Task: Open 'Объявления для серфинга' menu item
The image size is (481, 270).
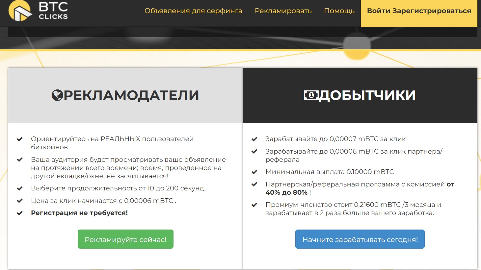Action: [x=193, y=11]
